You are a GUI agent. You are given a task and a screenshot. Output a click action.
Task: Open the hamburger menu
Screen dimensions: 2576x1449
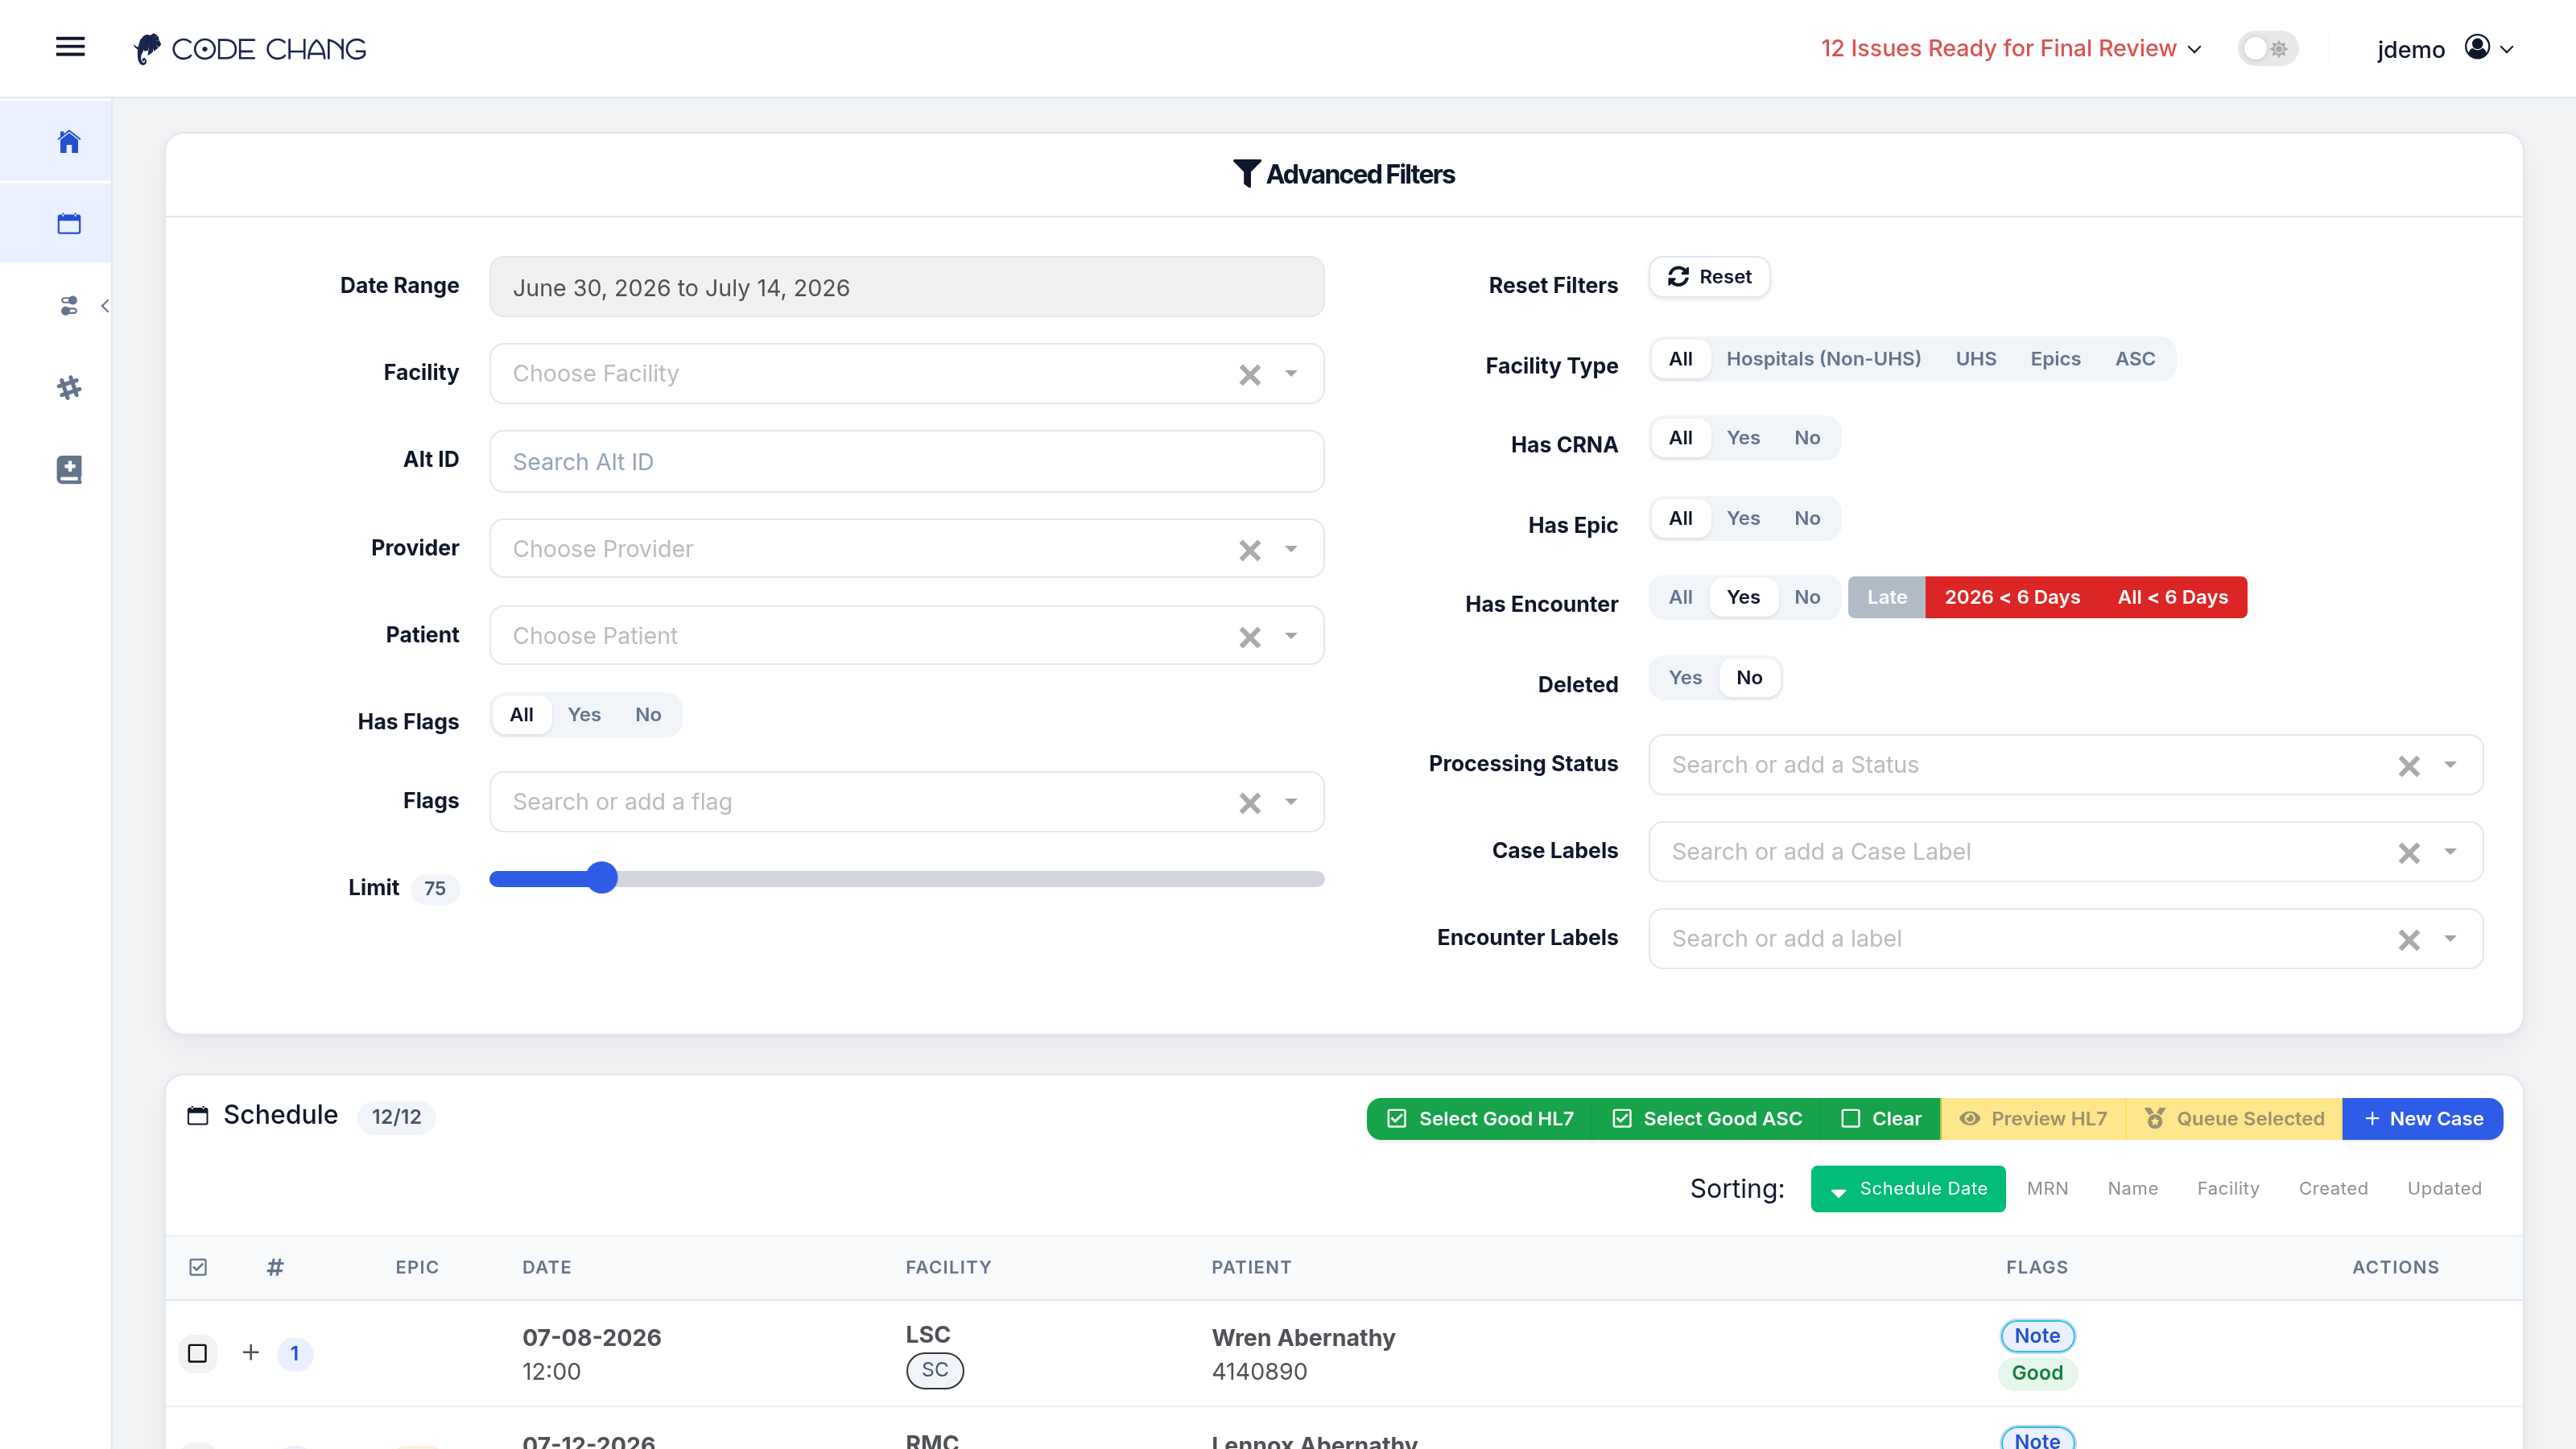click(70, 47)
